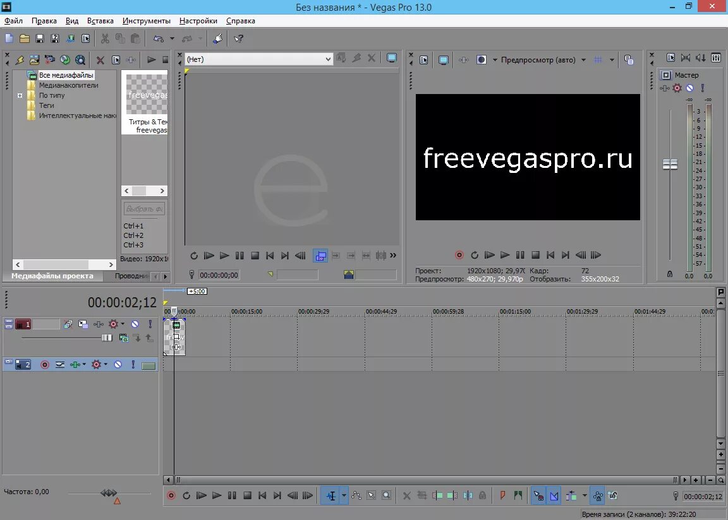The width and height of the screenshot is (728, 520).
Task: Click the Undo arrow in main toolbar
Action: pos(159,38)
